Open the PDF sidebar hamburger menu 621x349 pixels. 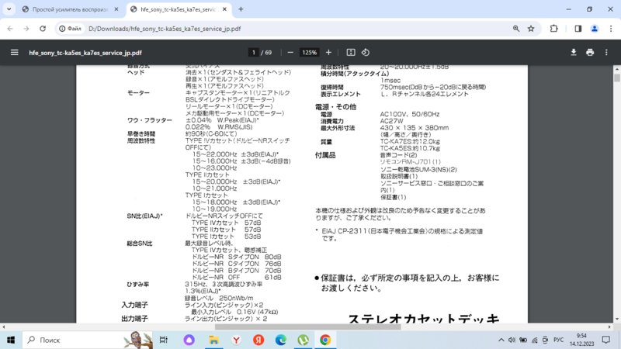(14, 52)
